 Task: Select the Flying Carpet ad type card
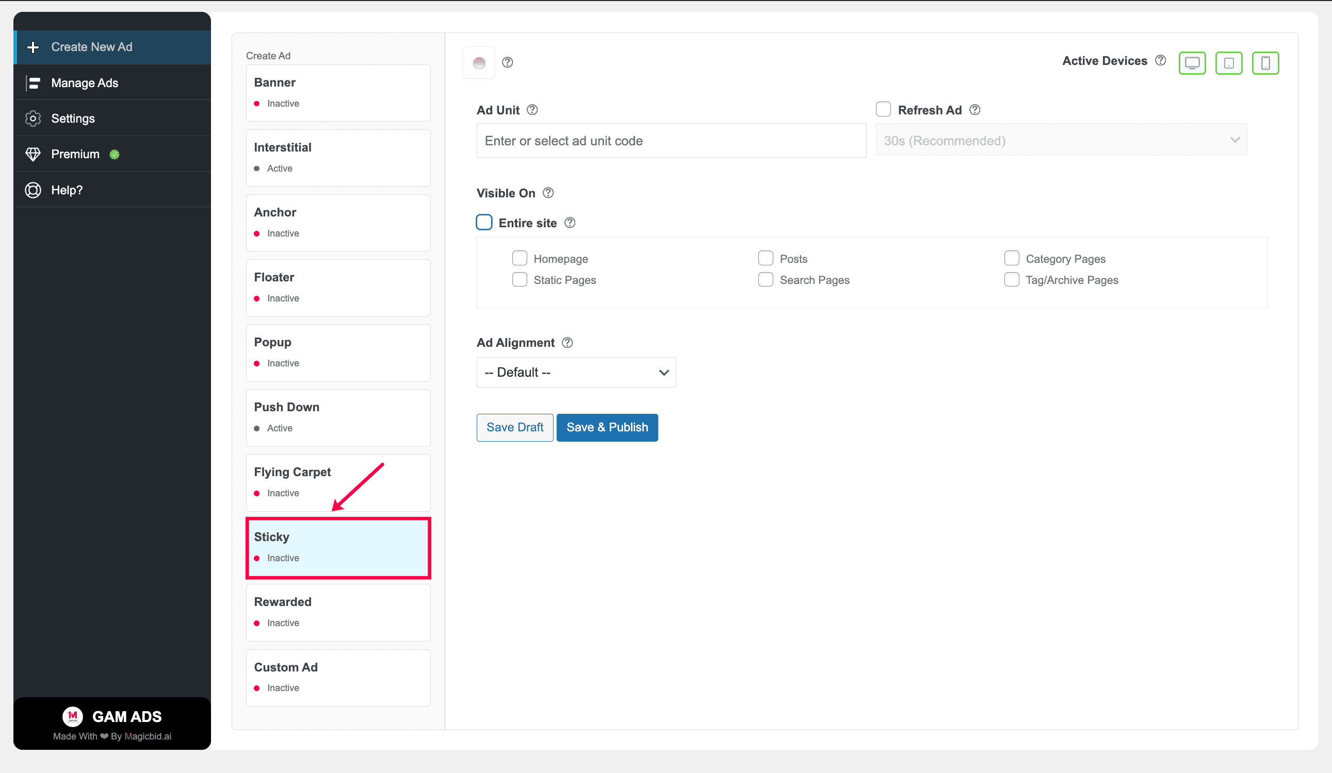tap(338, 482)
